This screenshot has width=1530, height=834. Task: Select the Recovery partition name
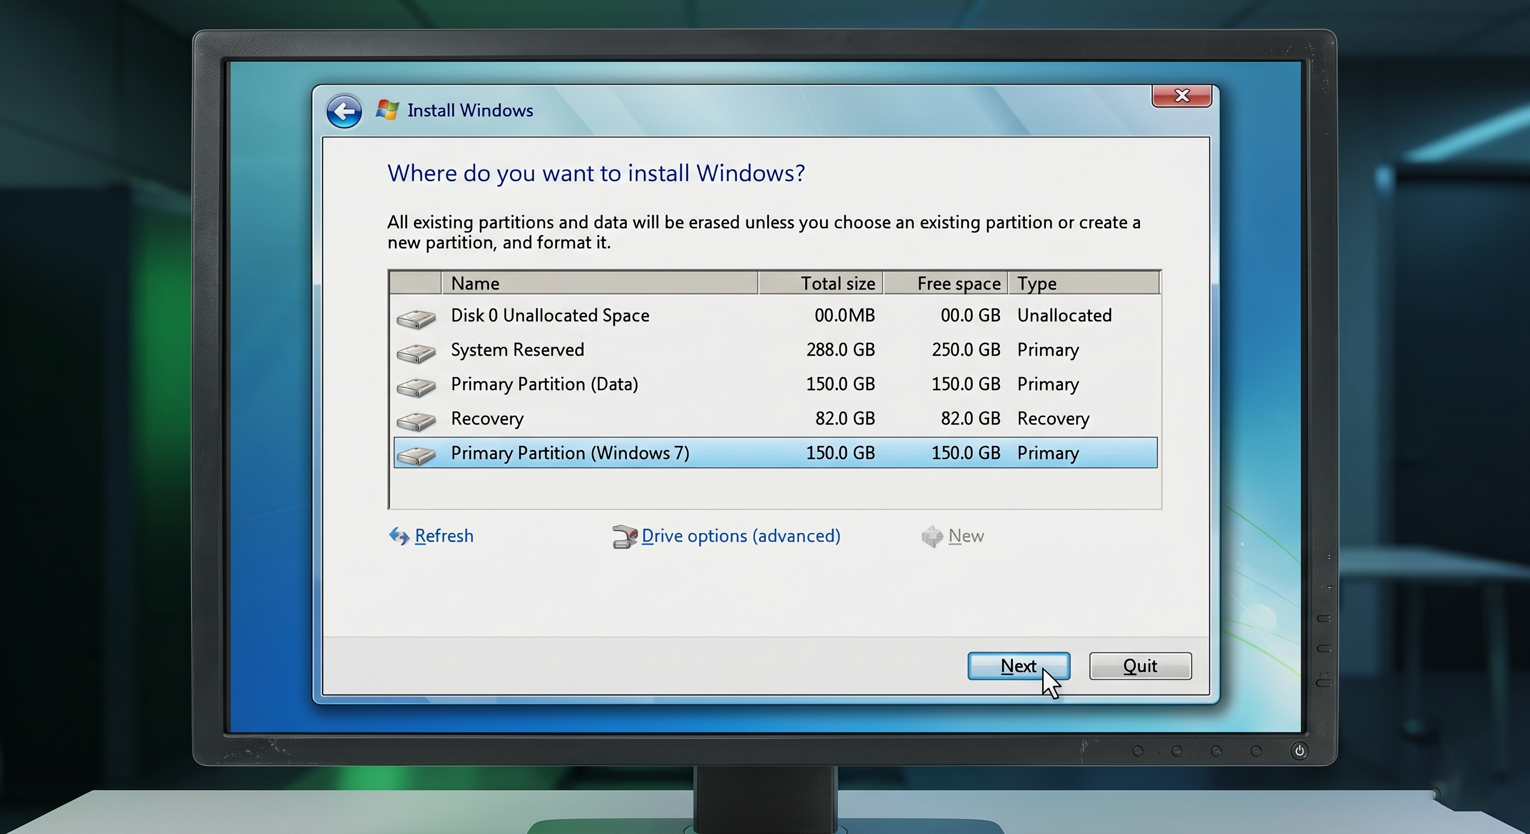pos(487,419)
